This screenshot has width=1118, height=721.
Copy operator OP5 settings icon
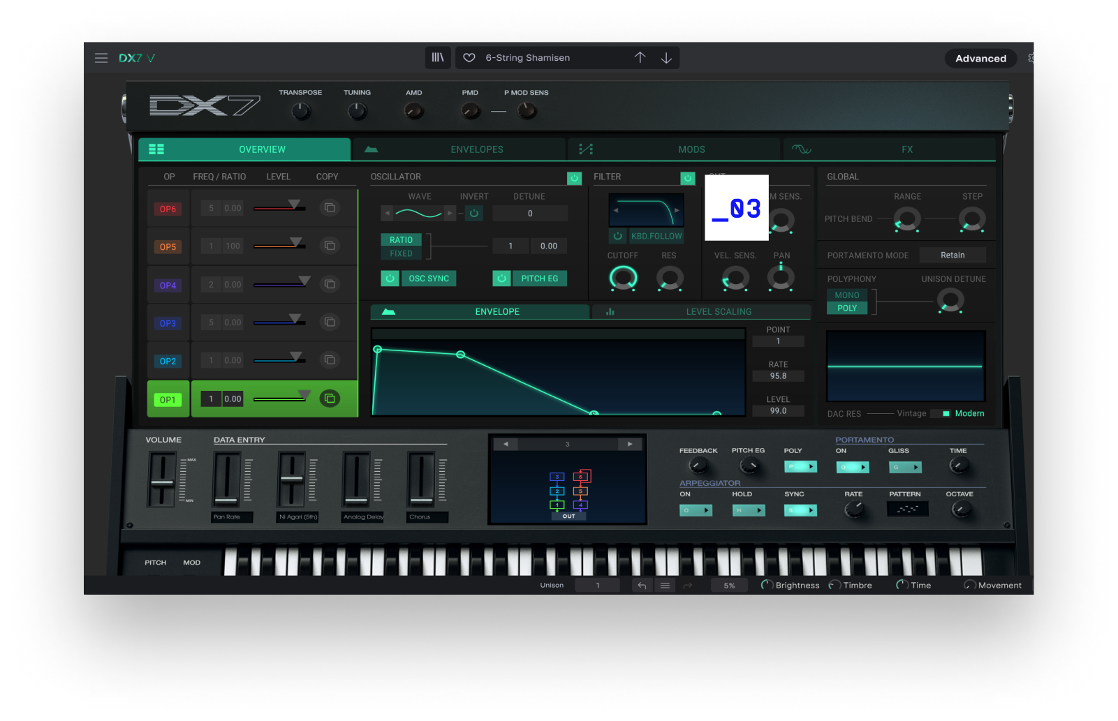pyautogui.click(x=330, y=246)
